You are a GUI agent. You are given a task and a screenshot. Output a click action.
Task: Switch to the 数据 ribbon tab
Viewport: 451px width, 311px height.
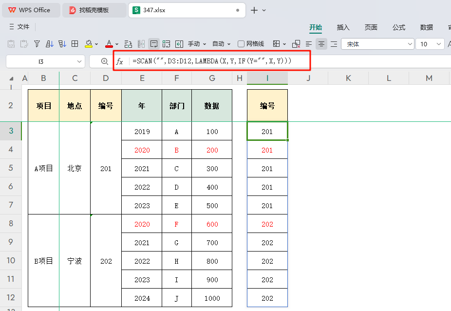tap(427, 27)
